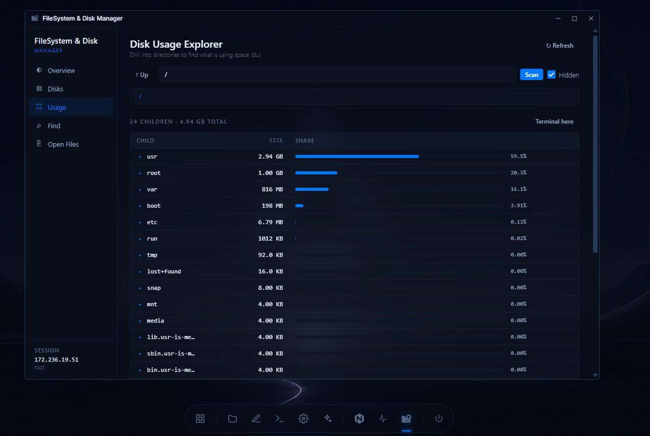650x436 pixels.
Task: Open the settings gear in the dock
Action: (303, 419)
